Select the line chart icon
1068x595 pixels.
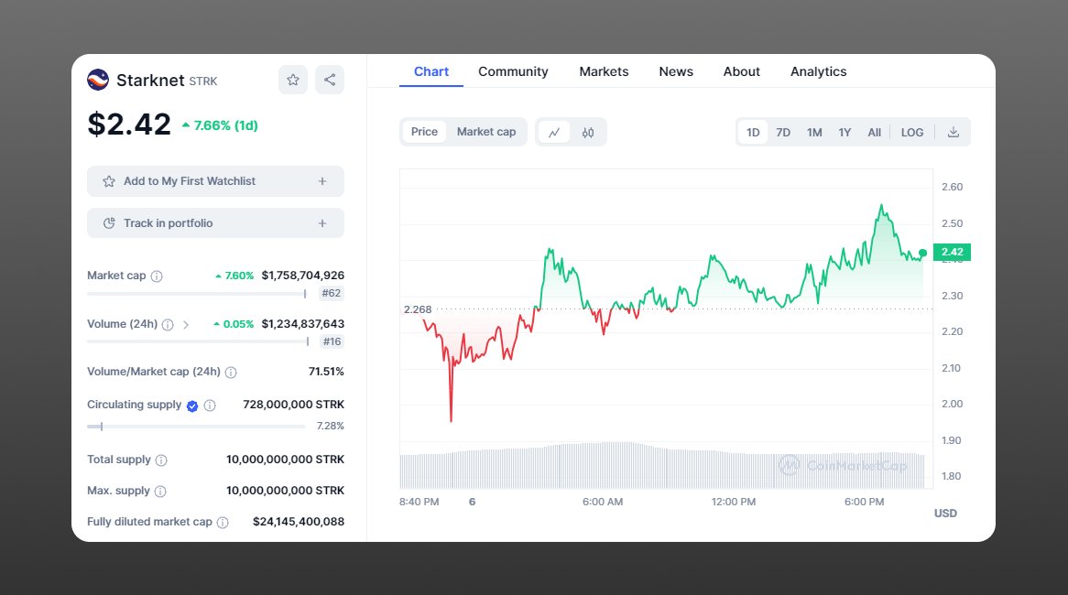pos(555,132)
